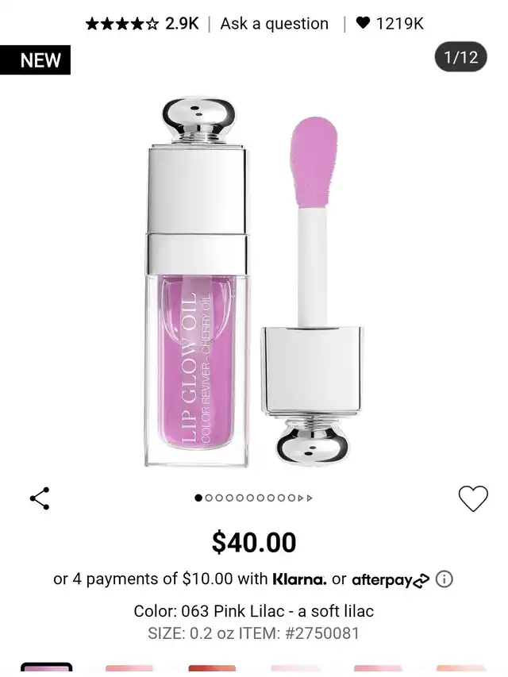The image size is (508, 677).
Task: Click the Ask a question link
Action: pos(275,24)
